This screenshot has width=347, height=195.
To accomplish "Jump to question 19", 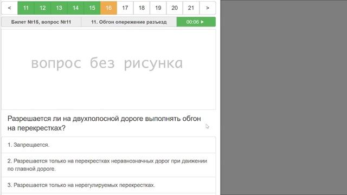I will (158, 8).
